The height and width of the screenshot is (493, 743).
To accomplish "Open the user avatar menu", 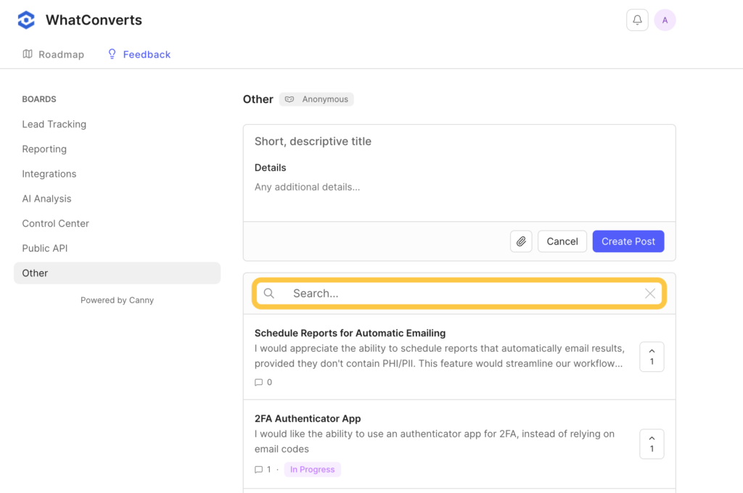I will [x=665, y=20].
